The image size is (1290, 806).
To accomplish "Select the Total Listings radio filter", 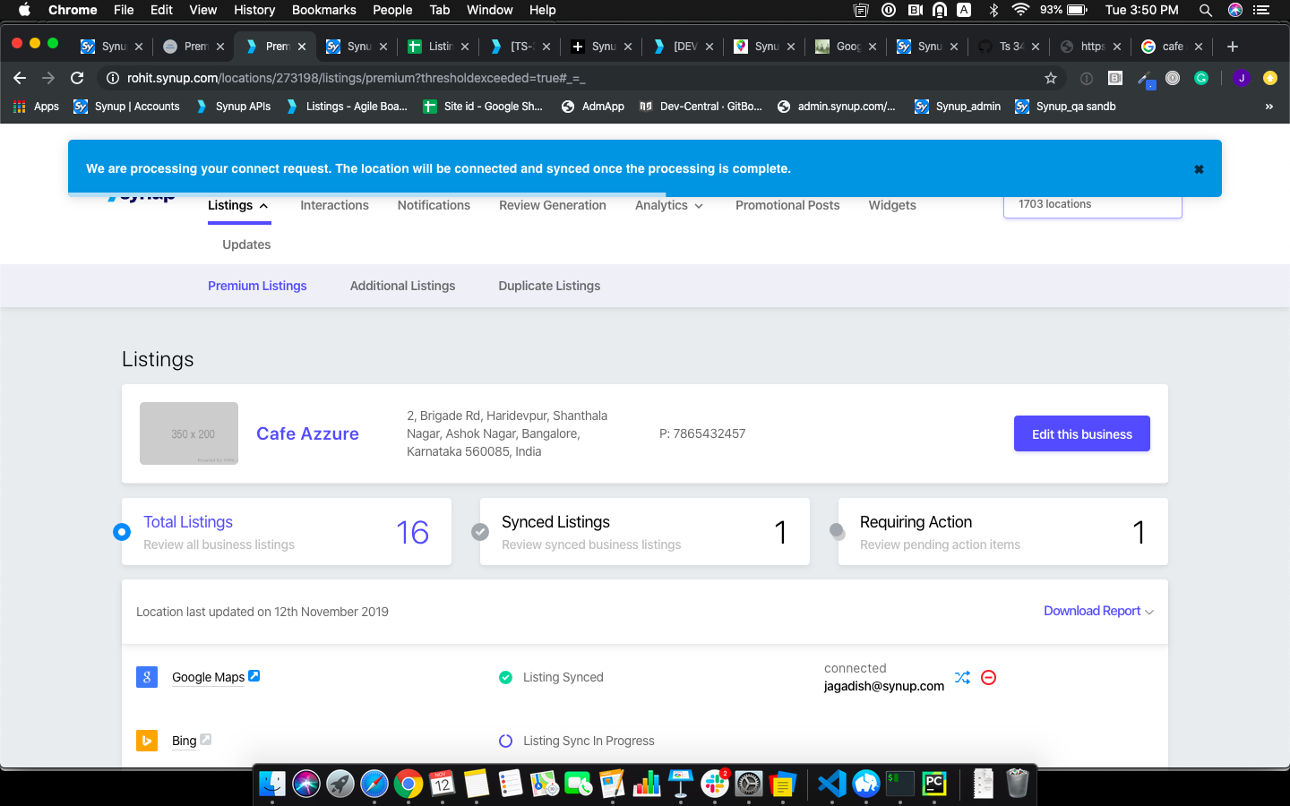I will click(122, 532).
